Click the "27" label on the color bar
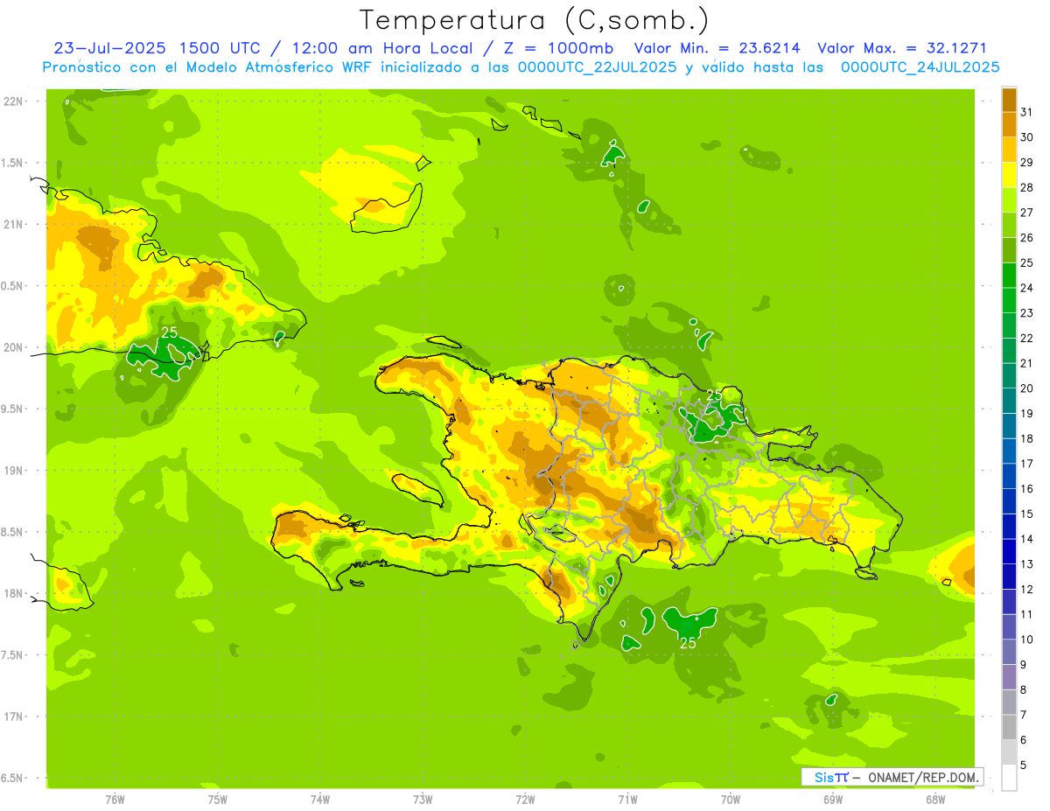This screenshot has width=1050, height=811. tap(1027, 213)
